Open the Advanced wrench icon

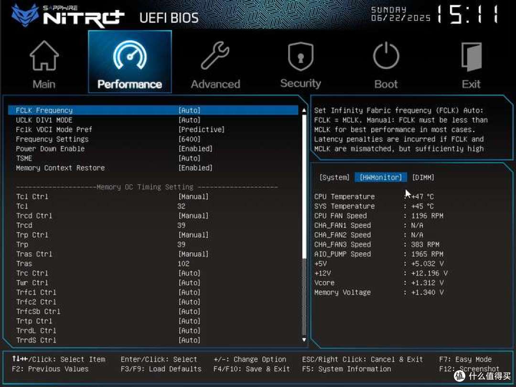[215, 55]
